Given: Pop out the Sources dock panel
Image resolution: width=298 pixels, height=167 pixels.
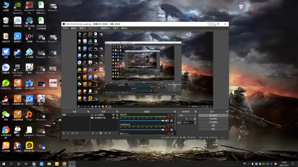Looking at the screenshot, I should [117, 112].
